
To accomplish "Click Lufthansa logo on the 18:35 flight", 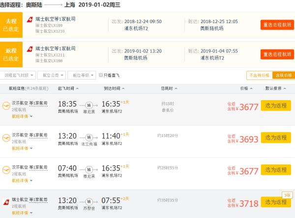I will (x=6, y=106).
